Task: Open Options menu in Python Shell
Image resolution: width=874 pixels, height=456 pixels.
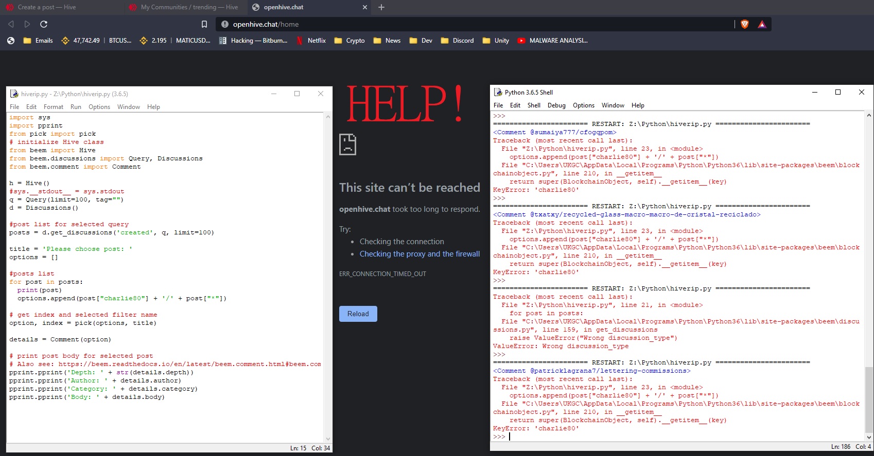Action: tap(584, 105)
